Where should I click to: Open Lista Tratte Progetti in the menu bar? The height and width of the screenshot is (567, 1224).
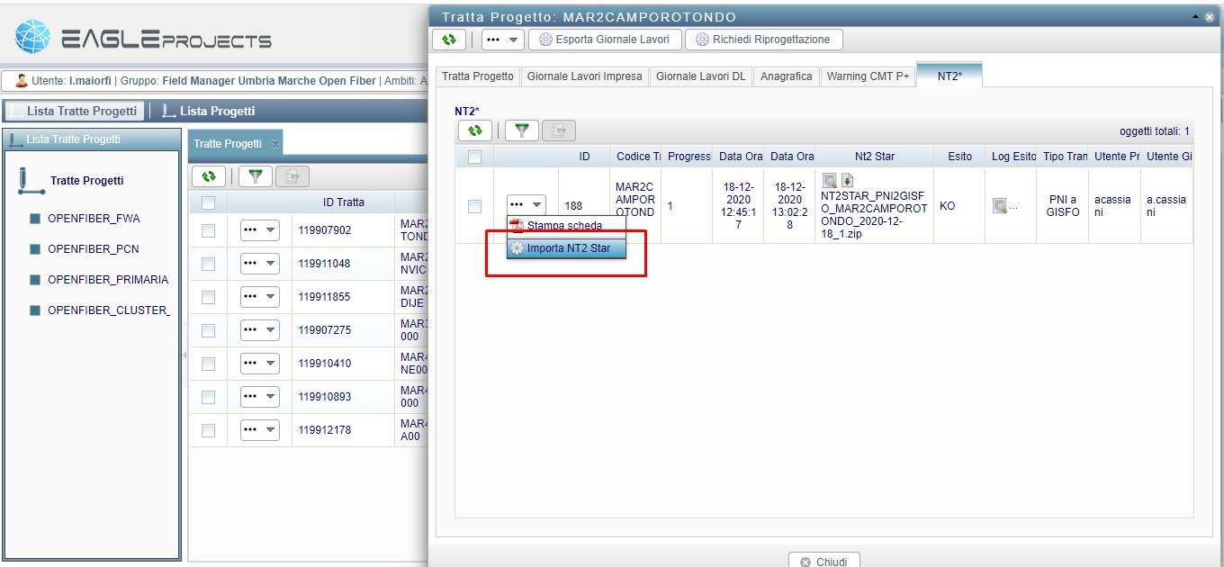click(74, 111)
